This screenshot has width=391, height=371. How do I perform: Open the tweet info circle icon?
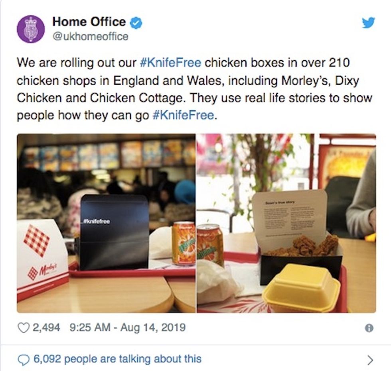coord(369,328)
